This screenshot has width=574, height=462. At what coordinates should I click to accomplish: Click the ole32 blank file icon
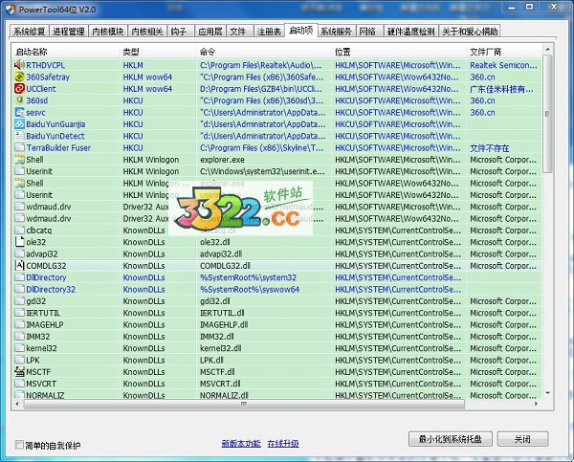pyautogui.click(x=19, y=242)
